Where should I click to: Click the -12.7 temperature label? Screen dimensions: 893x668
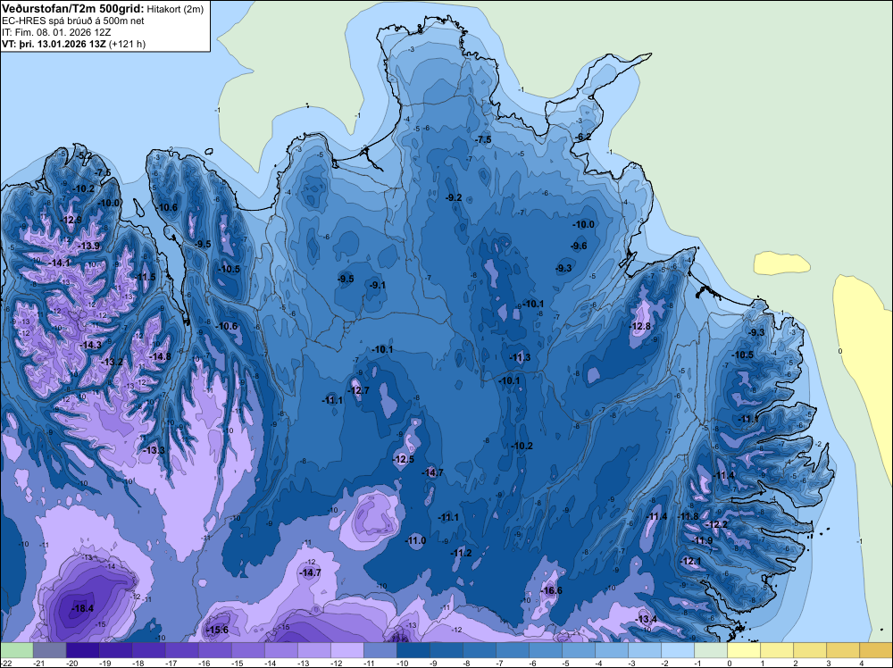(358, 390)
